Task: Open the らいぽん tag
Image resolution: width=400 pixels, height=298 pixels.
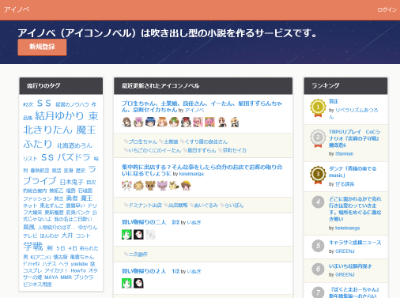Action: pos(232,205)
